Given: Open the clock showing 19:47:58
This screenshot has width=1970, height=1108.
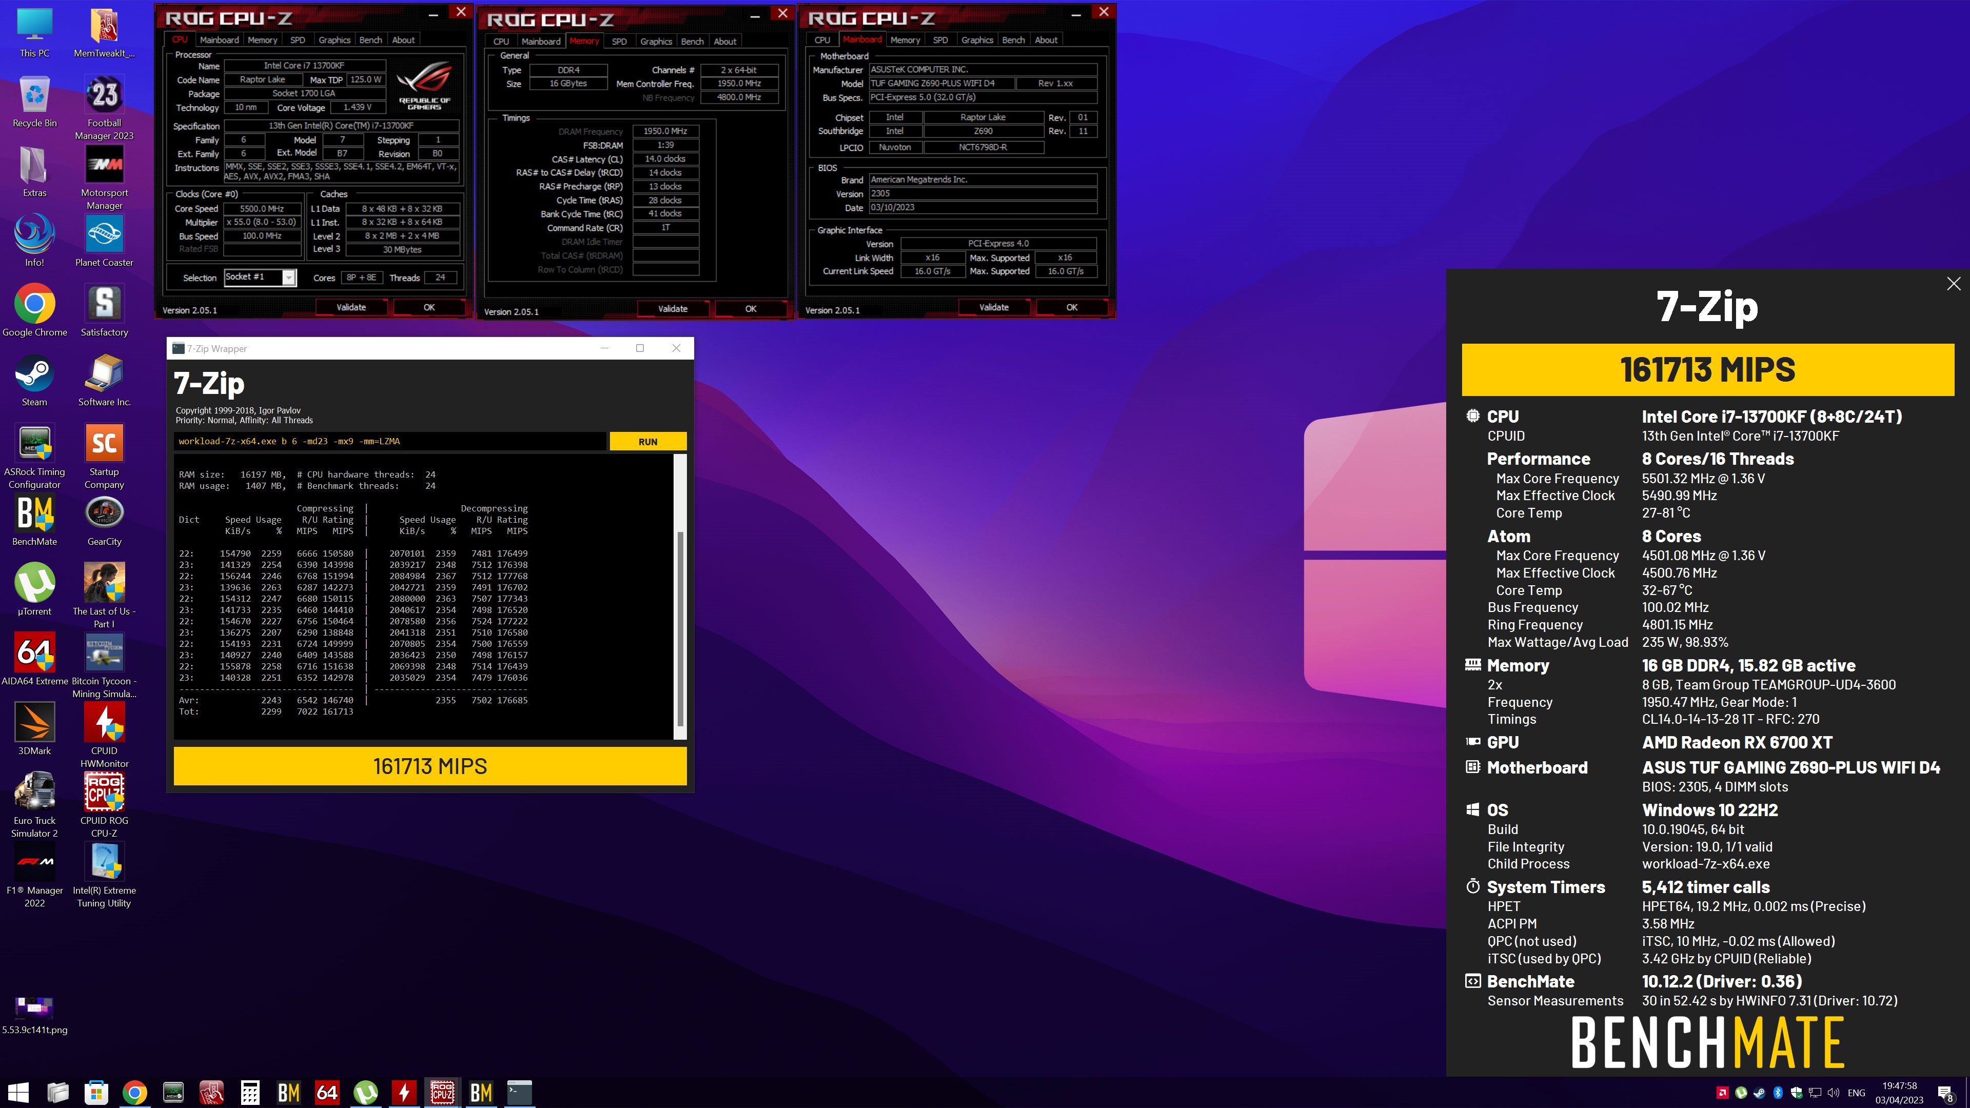Looking at the screenshot, I should [1899, 1093].
